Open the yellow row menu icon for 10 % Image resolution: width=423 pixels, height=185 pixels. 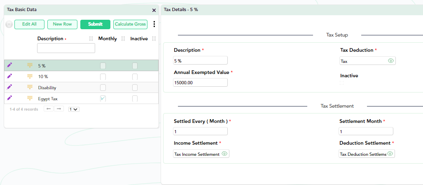pos(30,76)
